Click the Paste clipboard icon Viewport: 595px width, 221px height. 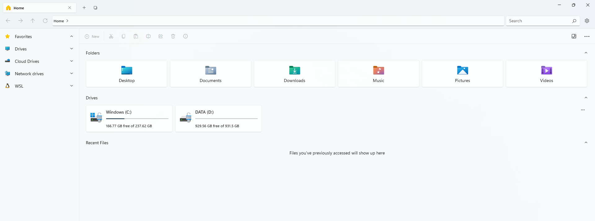pos(136,37)
